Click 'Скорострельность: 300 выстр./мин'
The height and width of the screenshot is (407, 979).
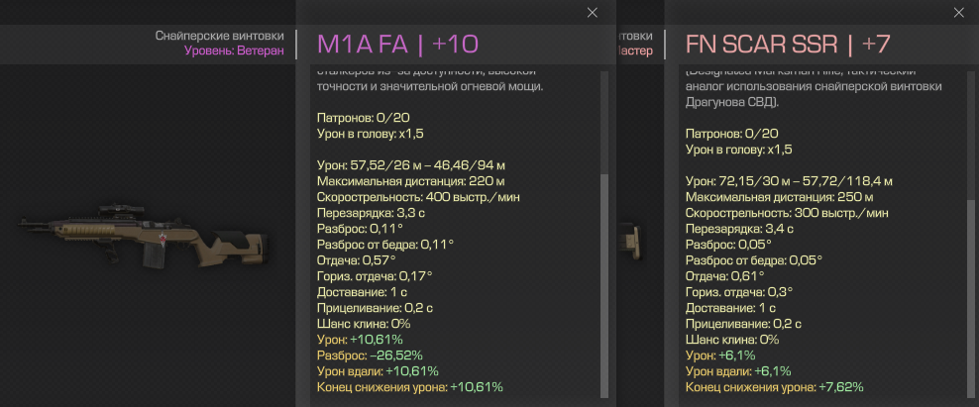click(787, 213)
